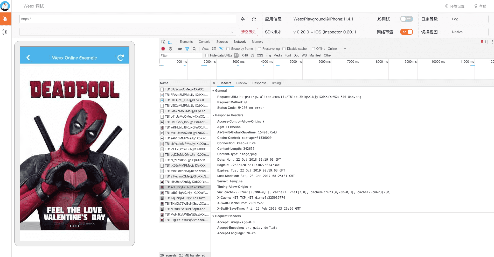
Task: Tap the back chevron in phone preview
Action: coord(28,58)
